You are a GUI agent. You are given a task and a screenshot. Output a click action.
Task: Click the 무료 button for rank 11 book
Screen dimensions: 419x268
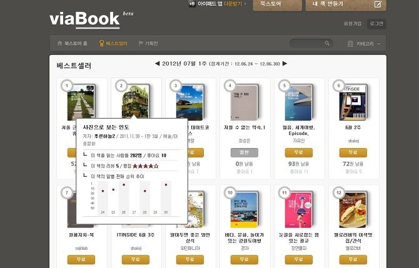tap(299, 259)
